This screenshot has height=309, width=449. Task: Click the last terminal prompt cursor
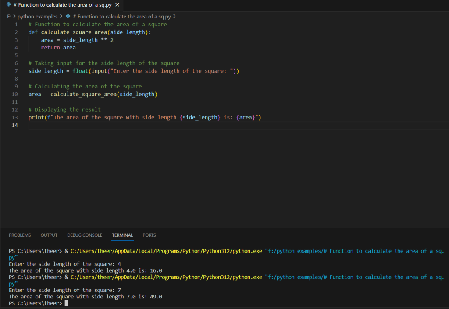tap(66, 303)
